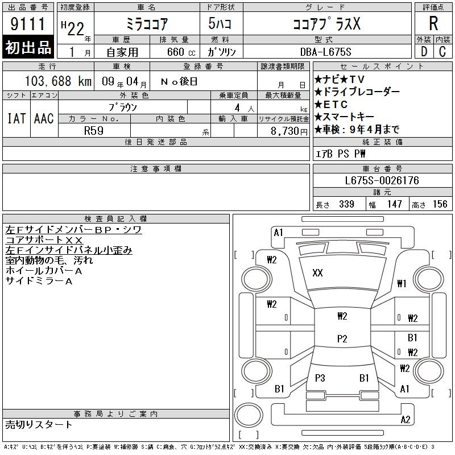This screenshot has height=455, width=455.
Task: Click the P2 mark on the roof
Action: [x=342, y=339]
